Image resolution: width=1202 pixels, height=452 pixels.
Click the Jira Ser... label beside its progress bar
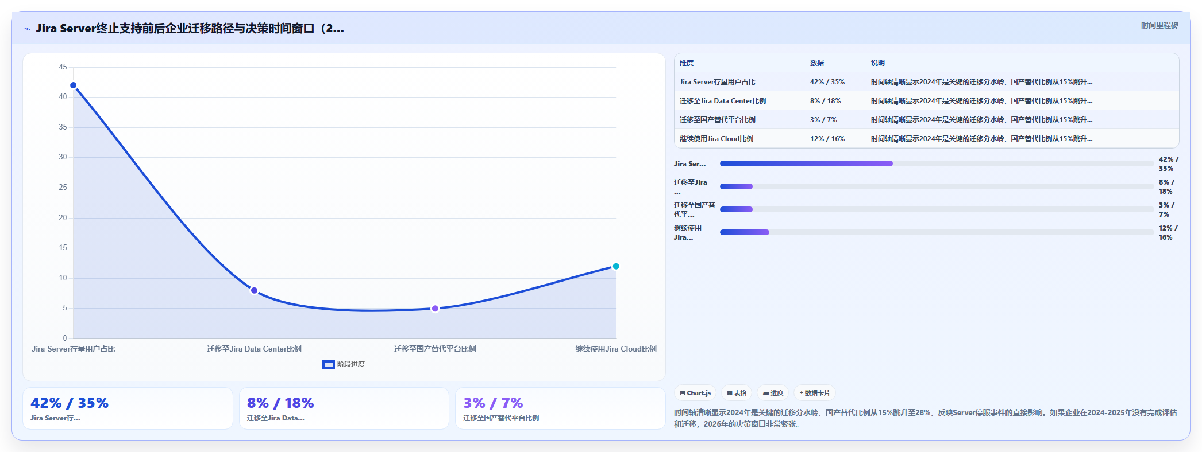pyautogui.click(x=690, y=164)
